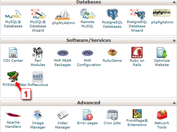Collapse the Advanced section arrow

click(x=174, y=103)
